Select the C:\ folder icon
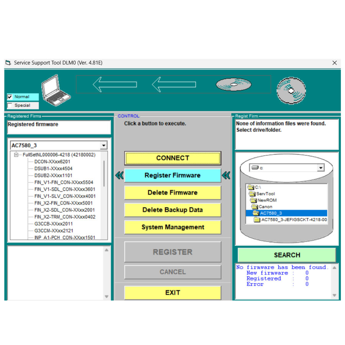This screenshot has height=345, width=345. [x=251, y=187]
